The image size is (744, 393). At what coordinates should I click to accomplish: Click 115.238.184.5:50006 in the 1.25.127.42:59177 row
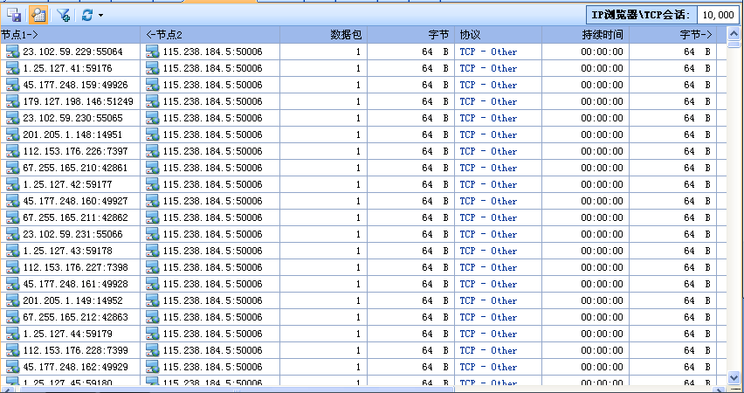point(212,184)
